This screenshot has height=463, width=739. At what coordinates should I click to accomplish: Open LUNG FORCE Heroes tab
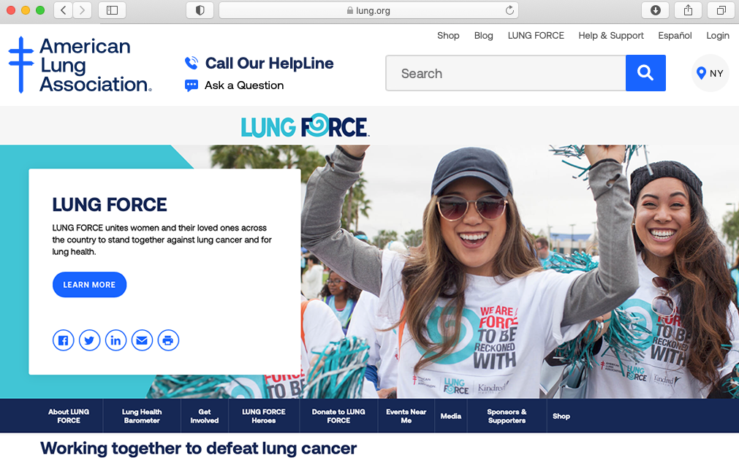264,416
